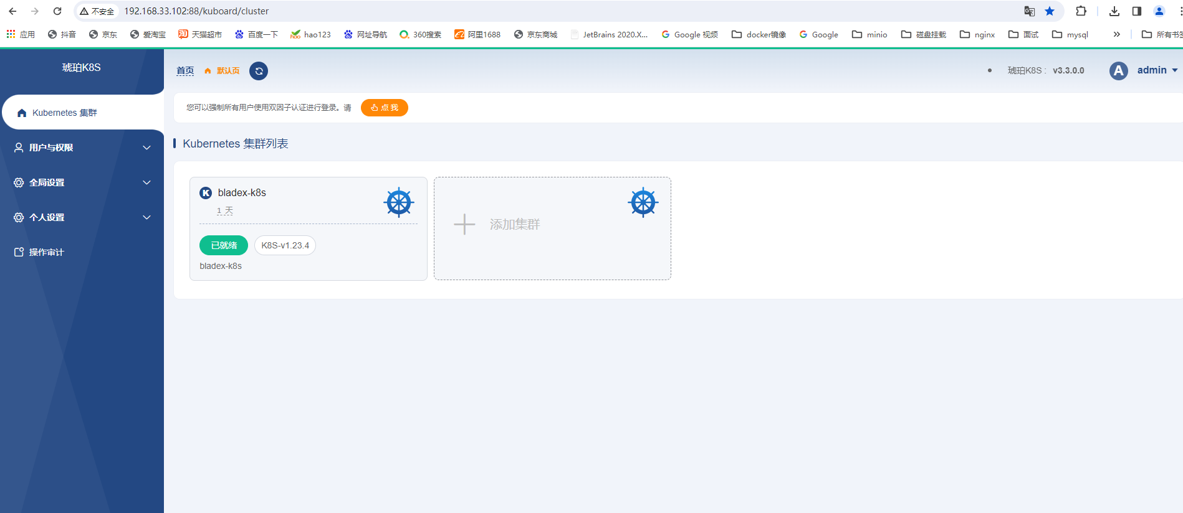Click the bookmark star icon
The image size is (1183, 513).
[1050, 11]
